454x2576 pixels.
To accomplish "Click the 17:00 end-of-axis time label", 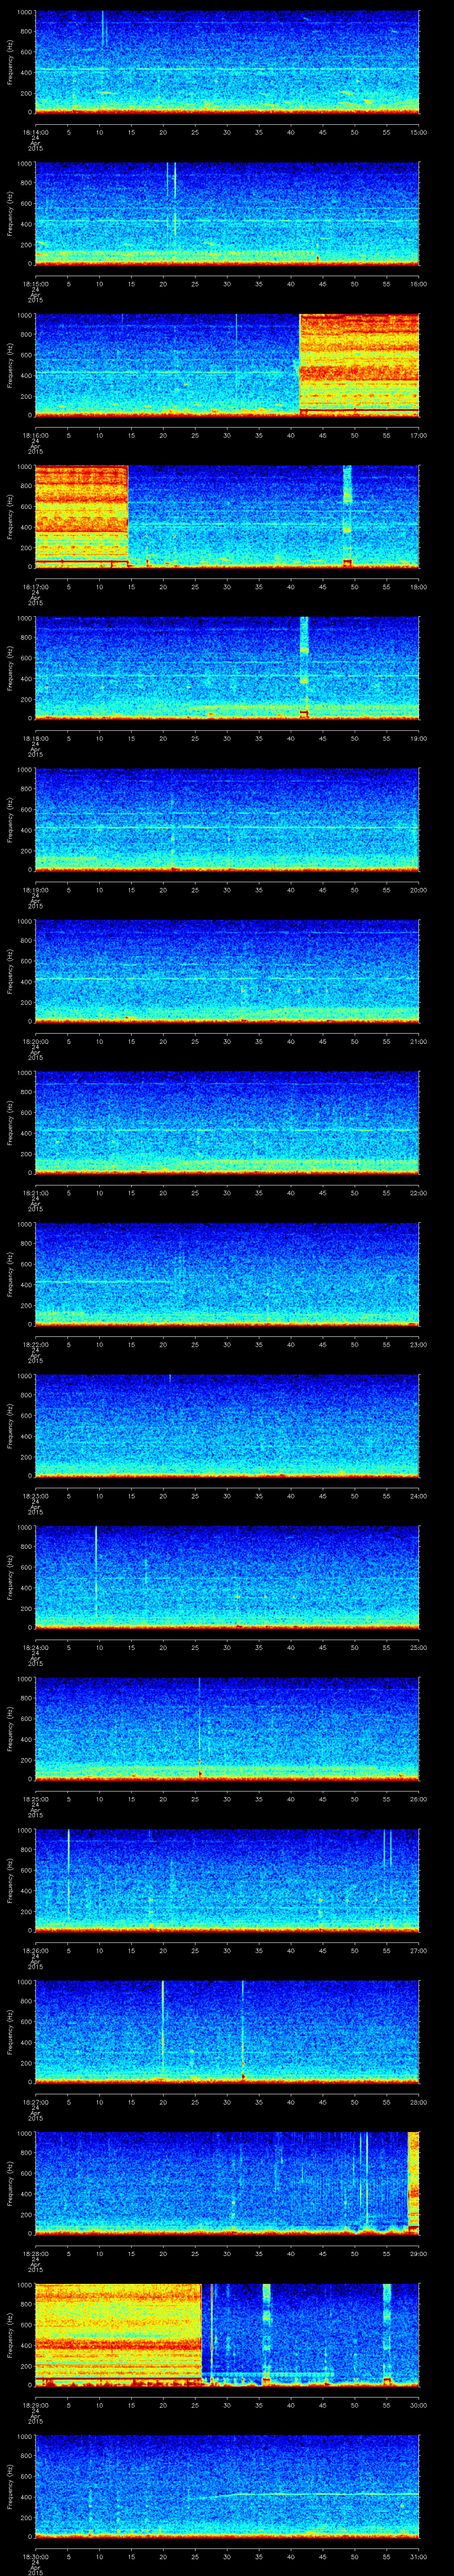I will pos(419,435).
